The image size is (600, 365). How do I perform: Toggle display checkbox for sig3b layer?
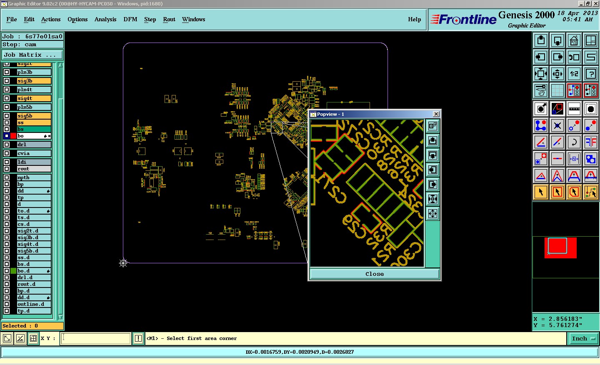pos(7,81)
